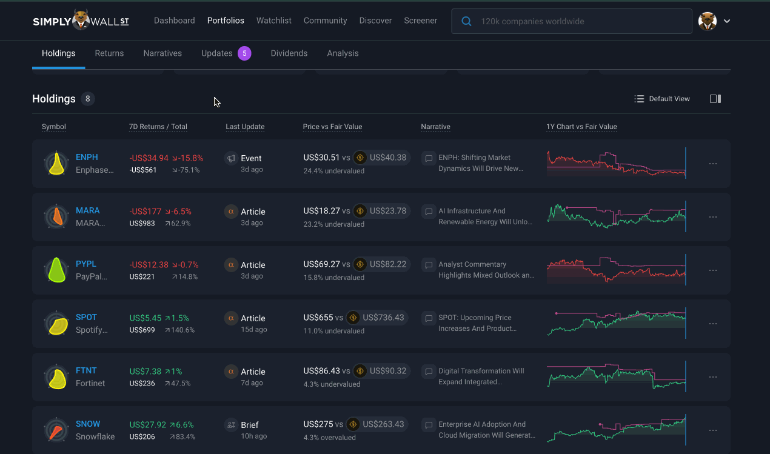Click the SPOT Article update icon
Viewport: 770px width, 454px height.
231,318
